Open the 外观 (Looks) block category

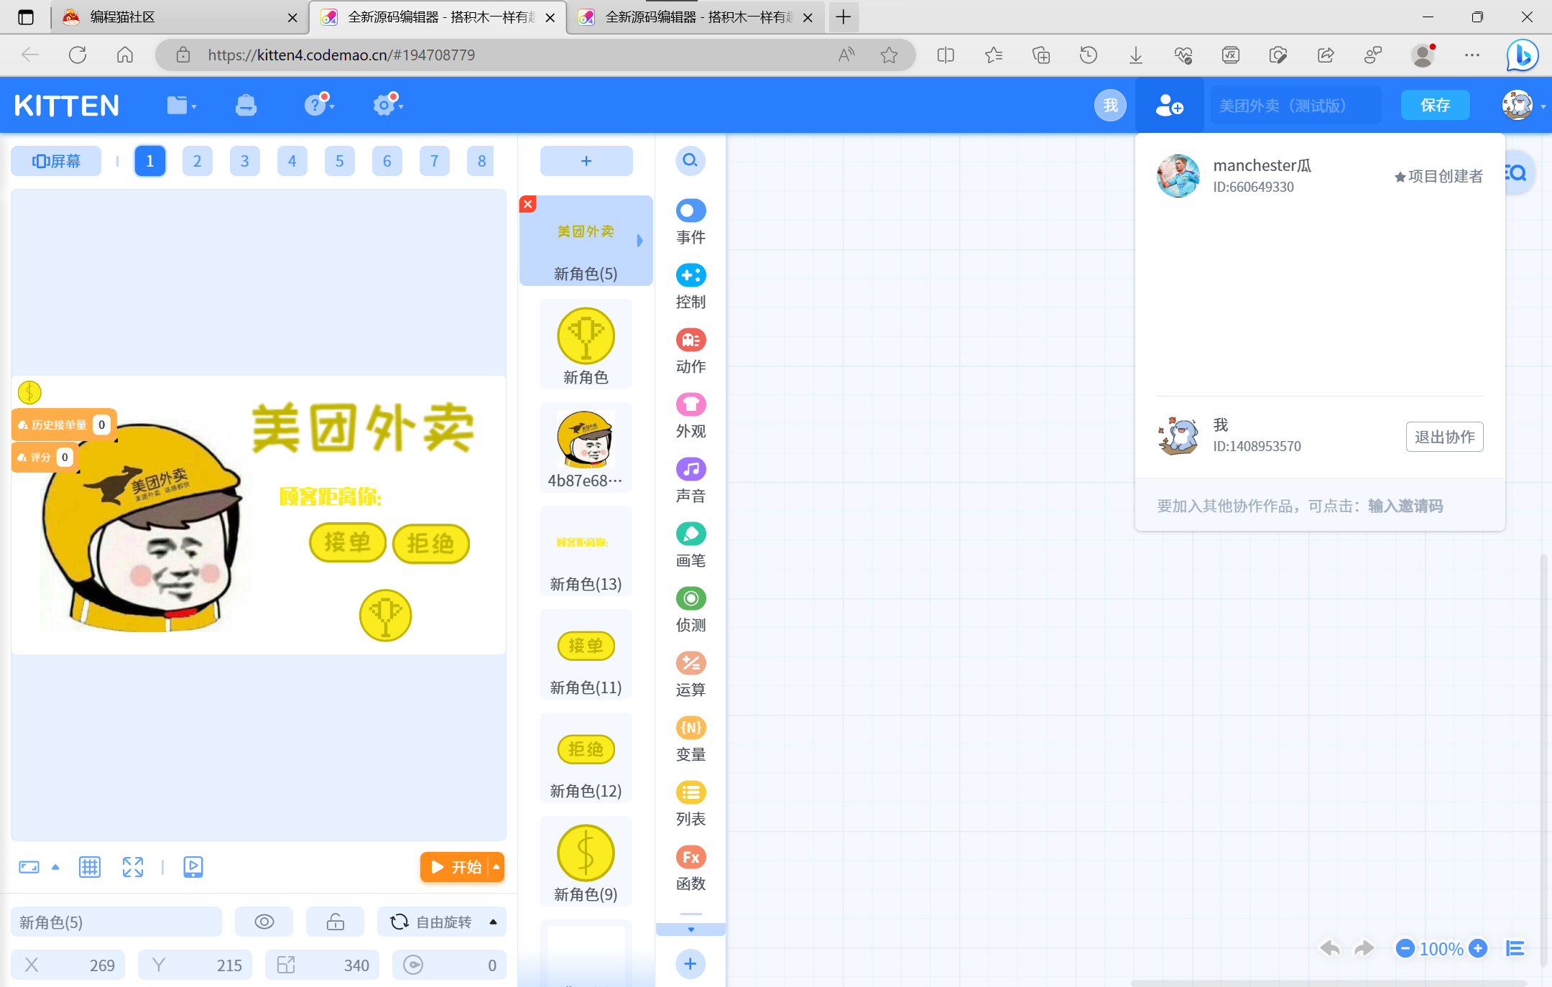(x=690, y=416)
